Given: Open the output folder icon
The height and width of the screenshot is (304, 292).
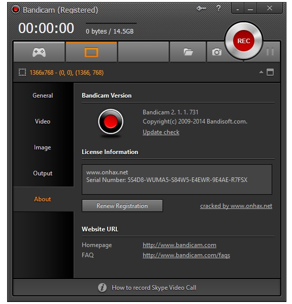Looking at the screenshot, I should [188, 52].
